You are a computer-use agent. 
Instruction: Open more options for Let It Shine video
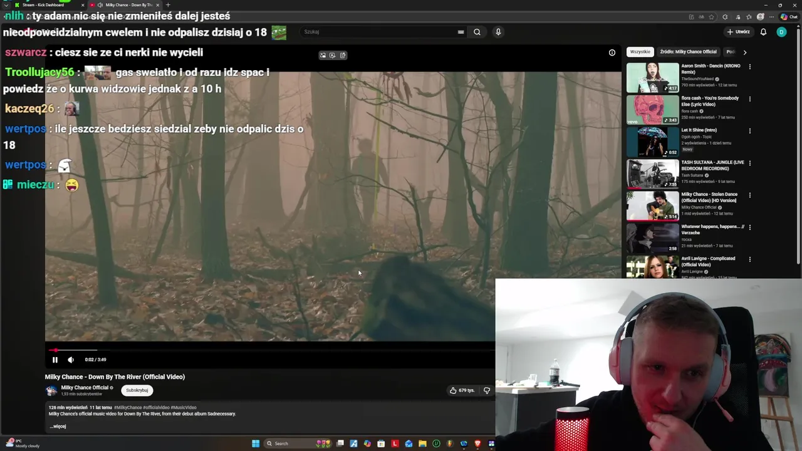(x=749, y=131)
